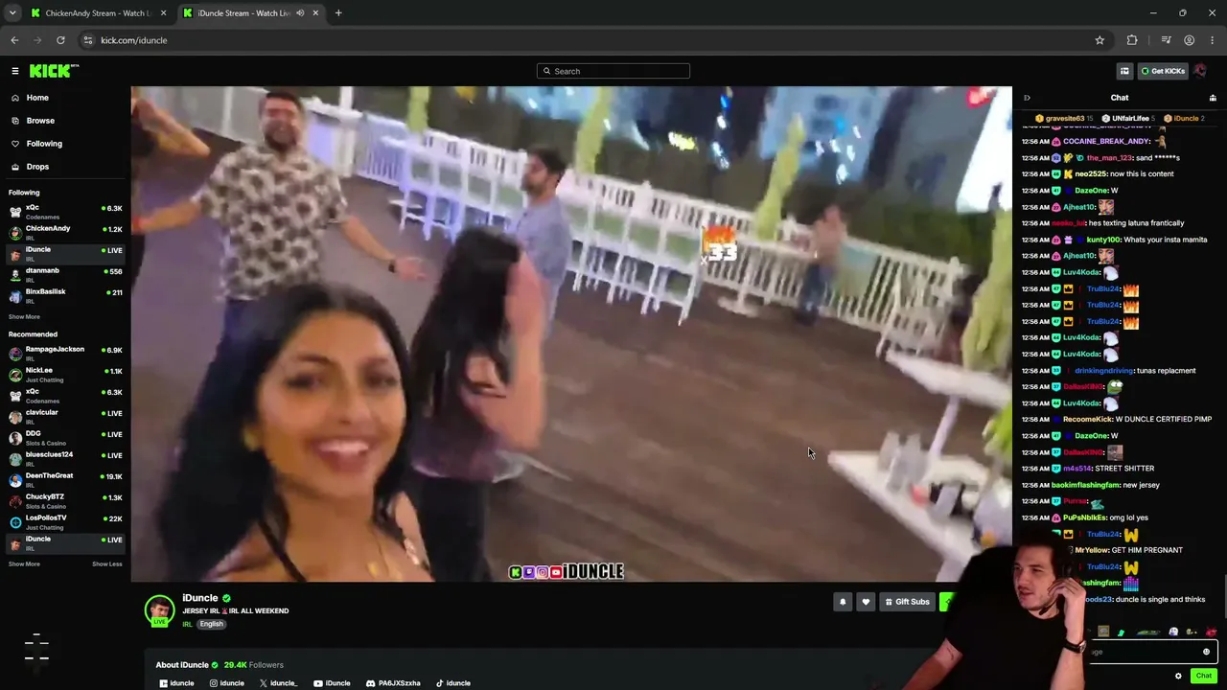This screenshot has height=690, width=1227.
Task: Click the KICK logo
Action: 54,71
